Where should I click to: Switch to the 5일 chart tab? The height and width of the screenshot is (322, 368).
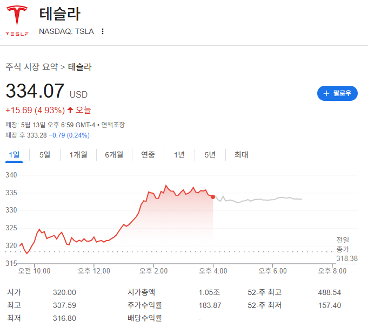45,155
